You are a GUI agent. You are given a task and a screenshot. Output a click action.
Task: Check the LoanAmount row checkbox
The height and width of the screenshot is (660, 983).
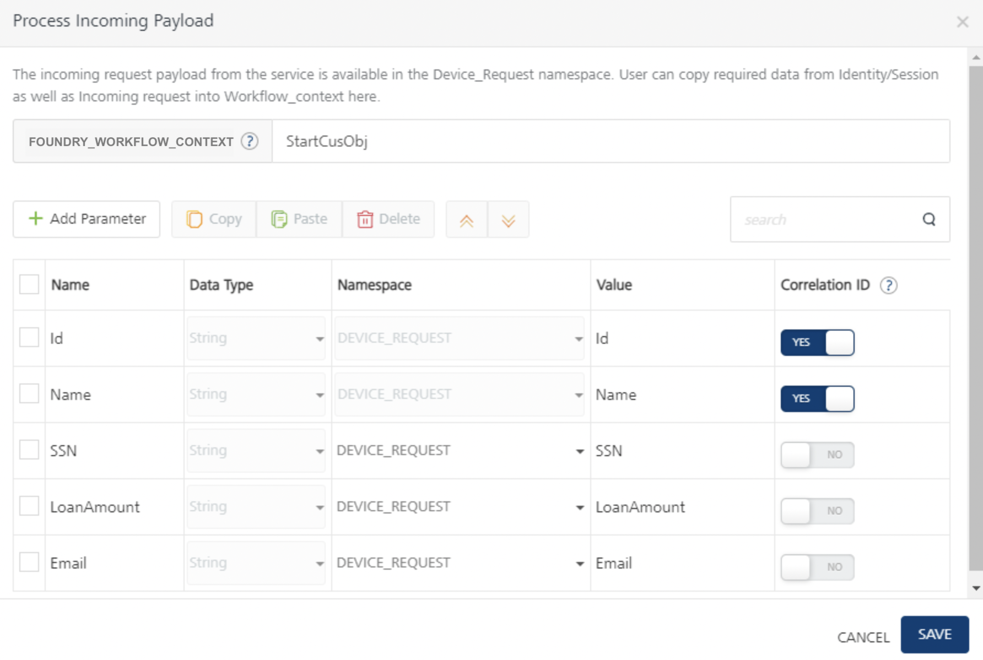coord(29,506)
